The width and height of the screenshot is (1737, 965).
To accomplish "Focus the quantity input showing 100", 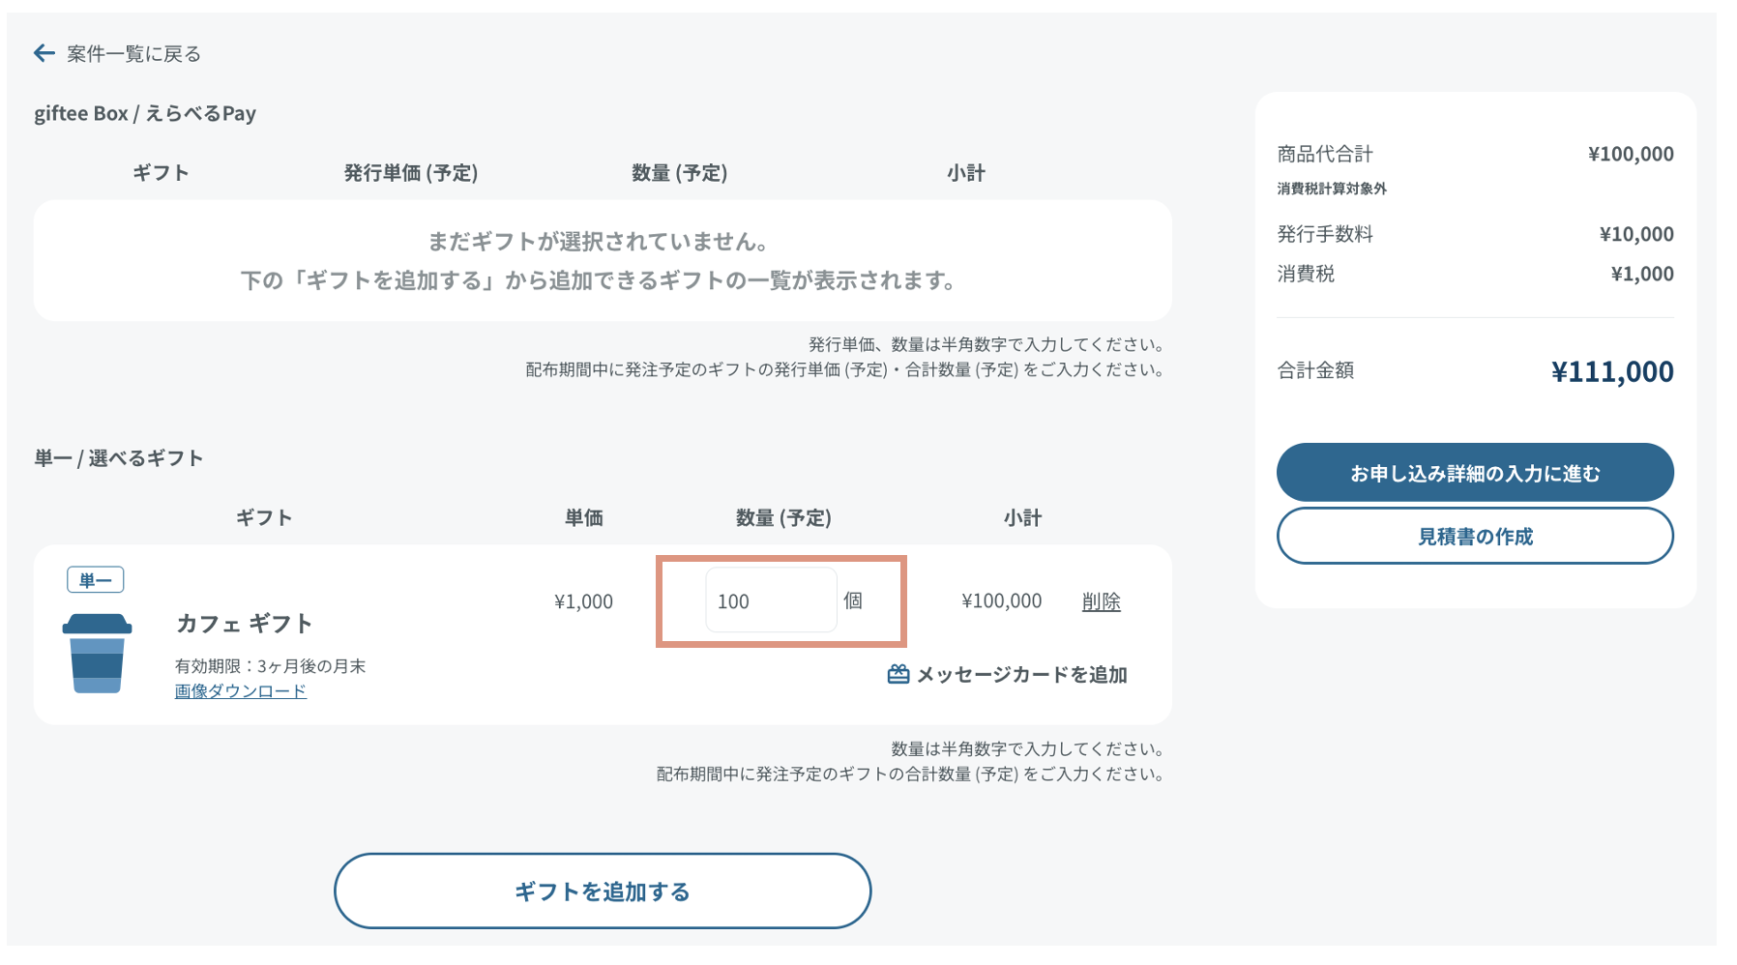I will 770,600.
